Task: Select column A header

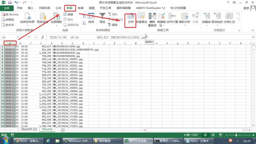Action: 10,43
